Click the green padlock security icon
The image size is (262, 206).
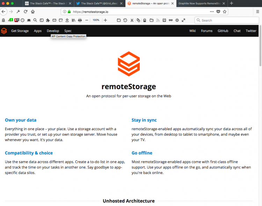tap(69, 11)
